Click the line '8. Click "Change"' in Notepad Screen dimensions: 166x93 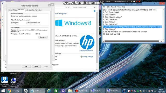click(x=109, y=29)
